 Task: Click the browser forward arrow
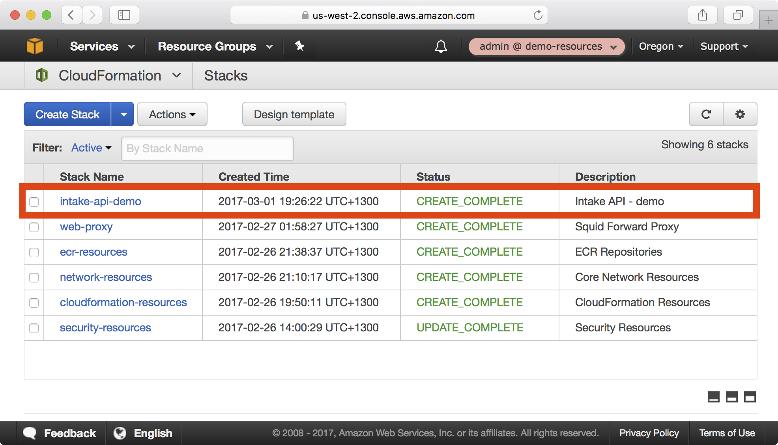click(x=92, y=15)
